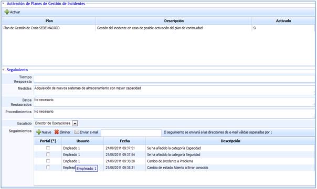Click the red X Eliminar icon

coord(57,132)
